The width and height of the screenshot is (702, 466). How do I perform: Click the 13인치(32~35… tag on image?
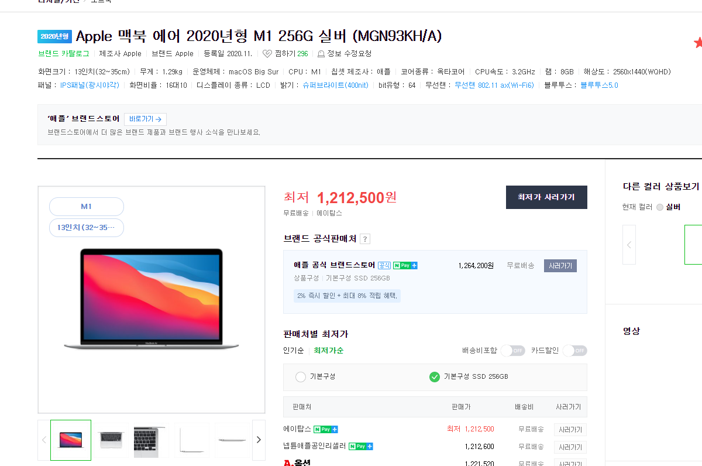[x=87, y=228]
